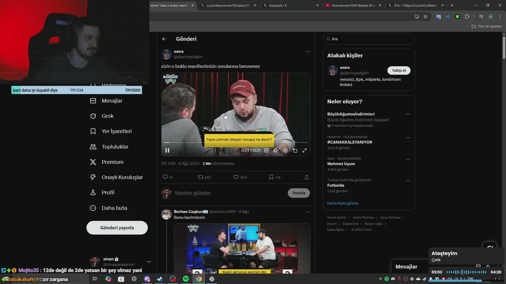Open Microsoft Store from the taskbar

pyautogui.click(x=121, y=279)
